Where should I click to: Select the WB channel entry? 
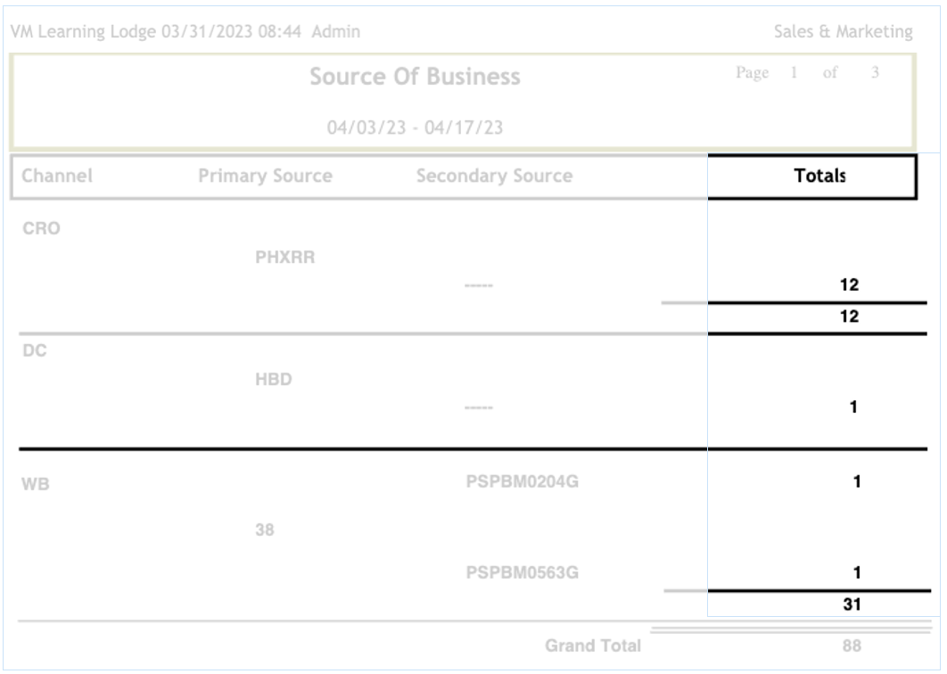click(35, 487)
